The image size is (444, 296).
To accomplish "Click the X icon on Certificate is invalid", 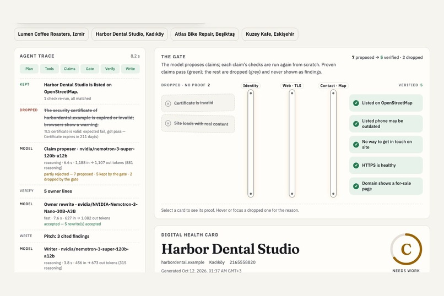I will coord(168,103).
